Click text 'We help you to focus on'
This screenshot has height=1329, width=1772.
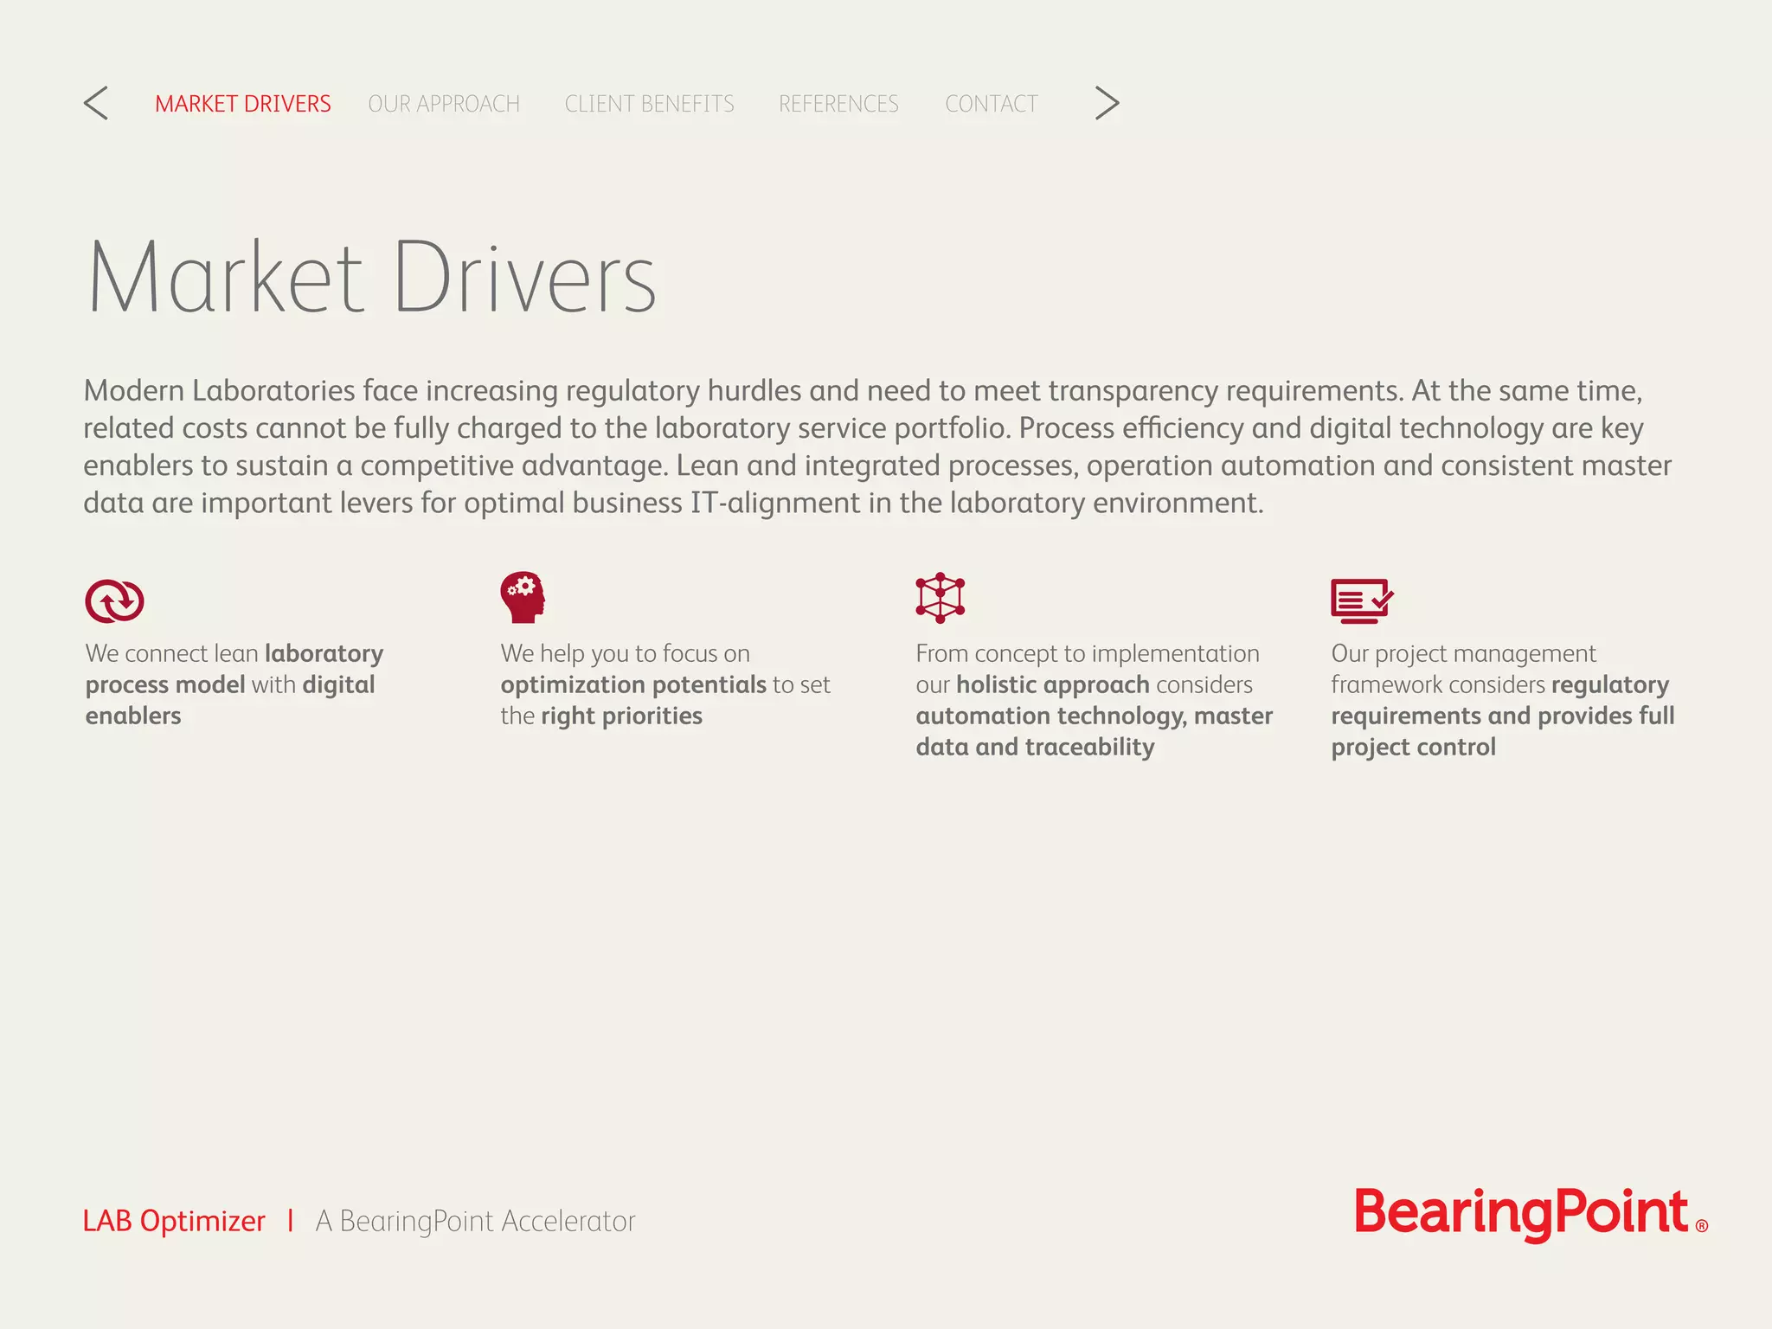(625, 653)
